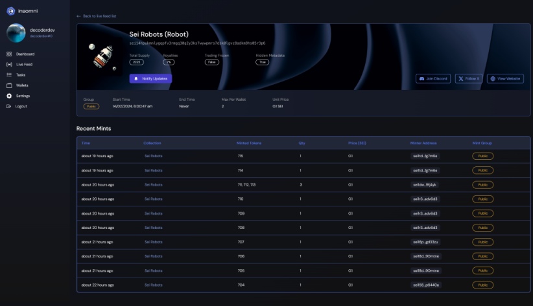Image resolution: width=533 pixels, height=306 pixels.
Task: Open Sei Robots link for token 706
Action: pyautogui.click(x=153, y=256)
